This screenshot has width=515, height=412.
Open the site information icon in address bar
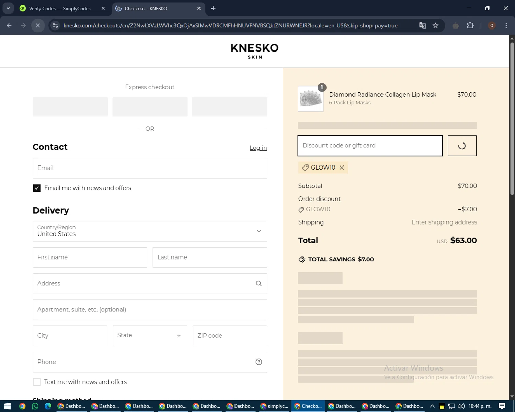pos(55,25)
